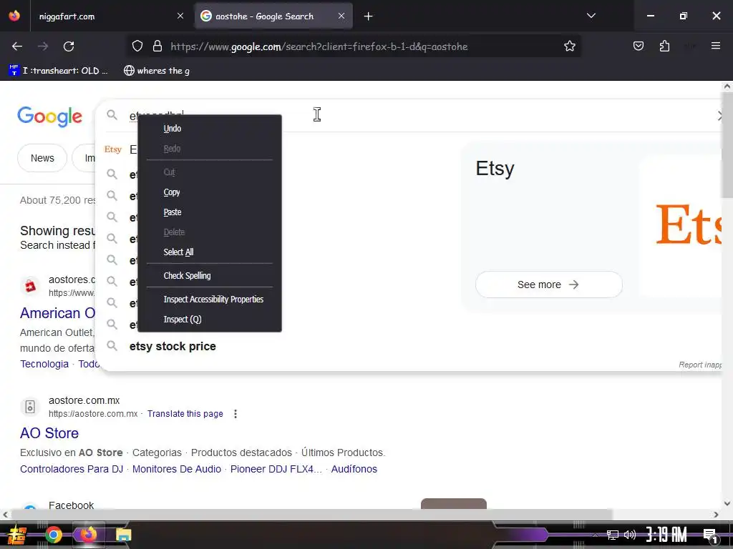The width and height of the screenshot is (733, 549).
Task: Click the browser Forward arrow
Action: pos(43,46)
